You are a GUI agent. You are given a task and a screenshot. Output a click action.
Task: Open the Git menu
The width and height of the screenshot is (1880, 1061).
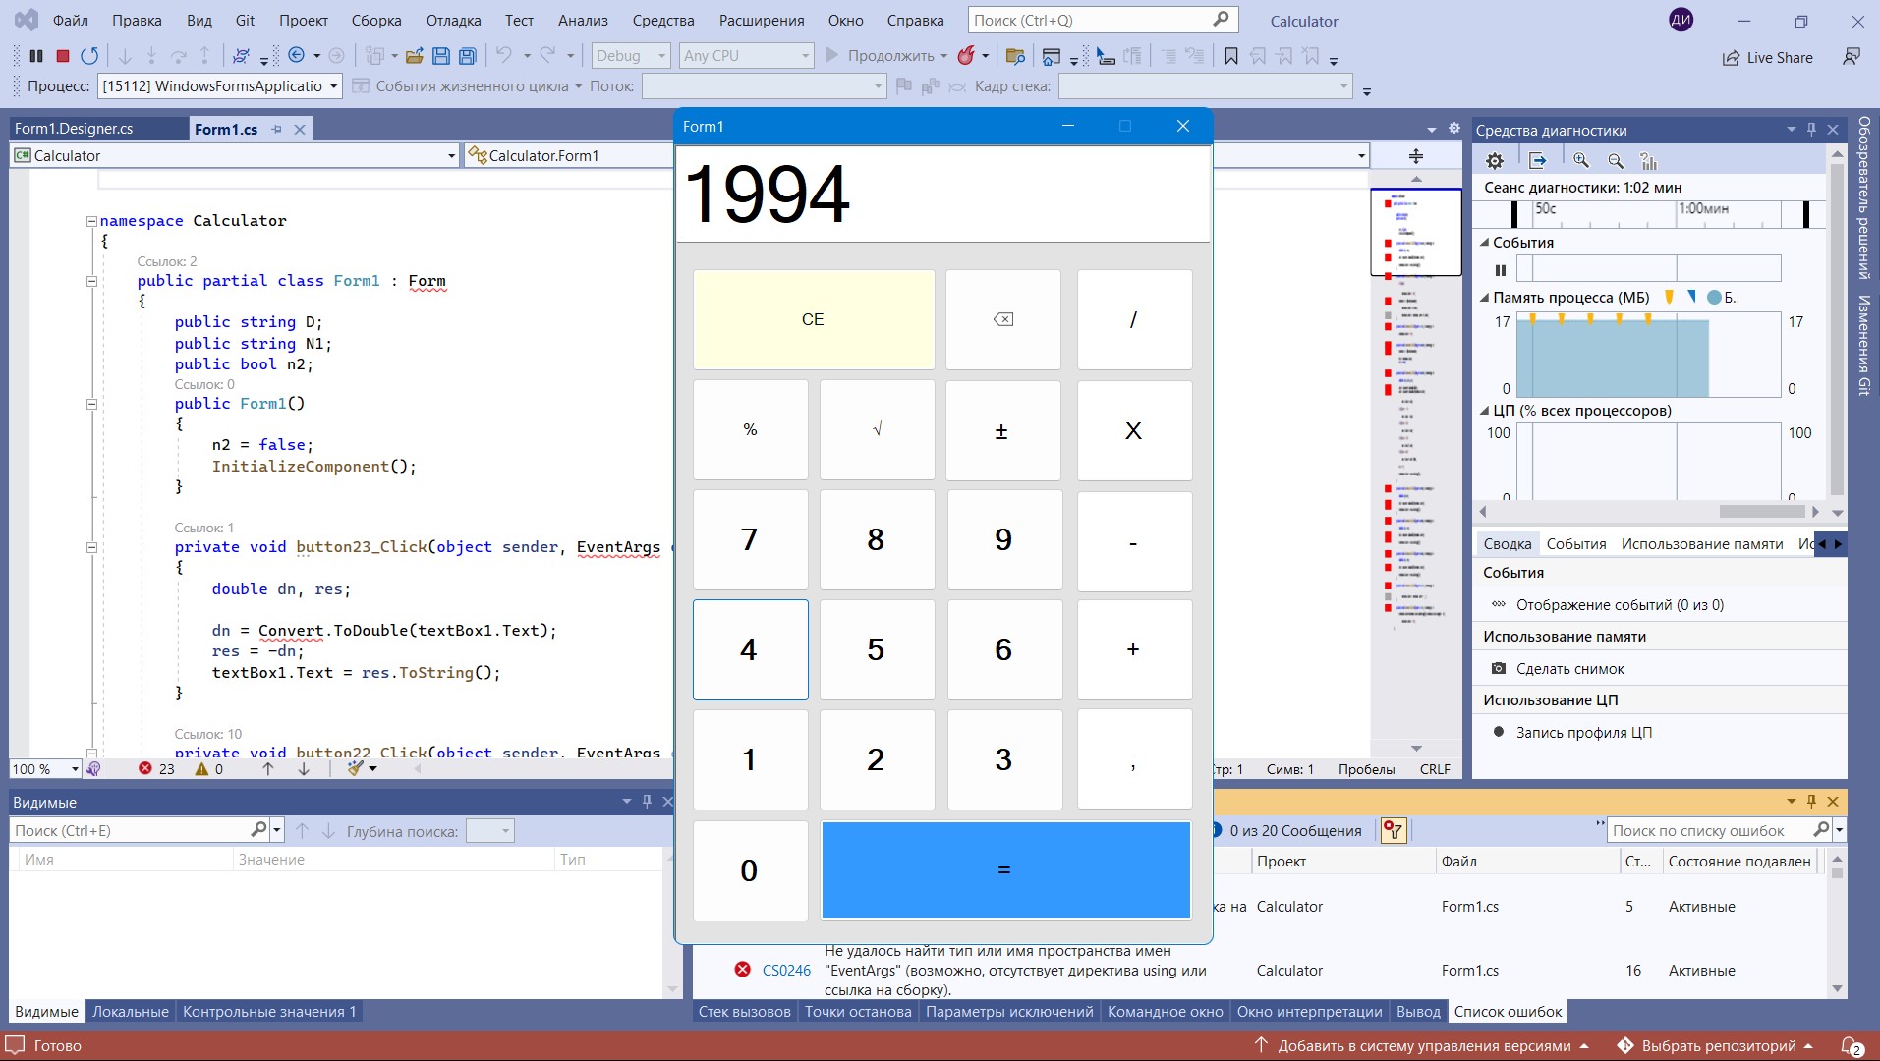point(245,20)
